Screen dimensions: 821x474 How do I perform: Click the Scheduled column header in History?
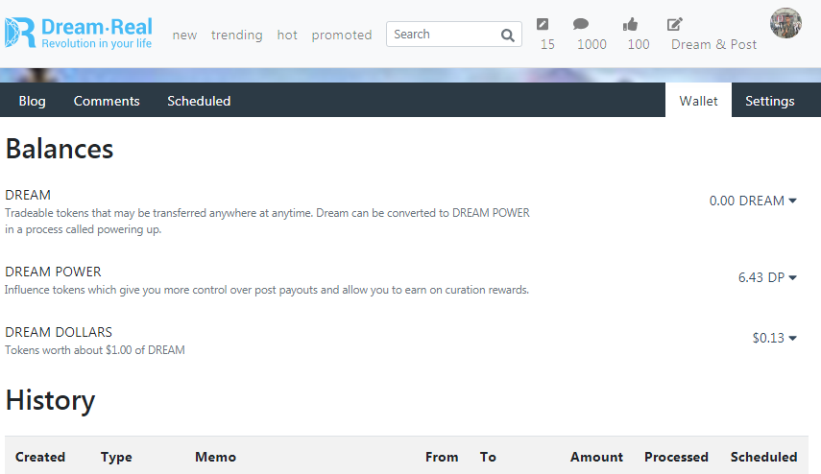point(764,458)
